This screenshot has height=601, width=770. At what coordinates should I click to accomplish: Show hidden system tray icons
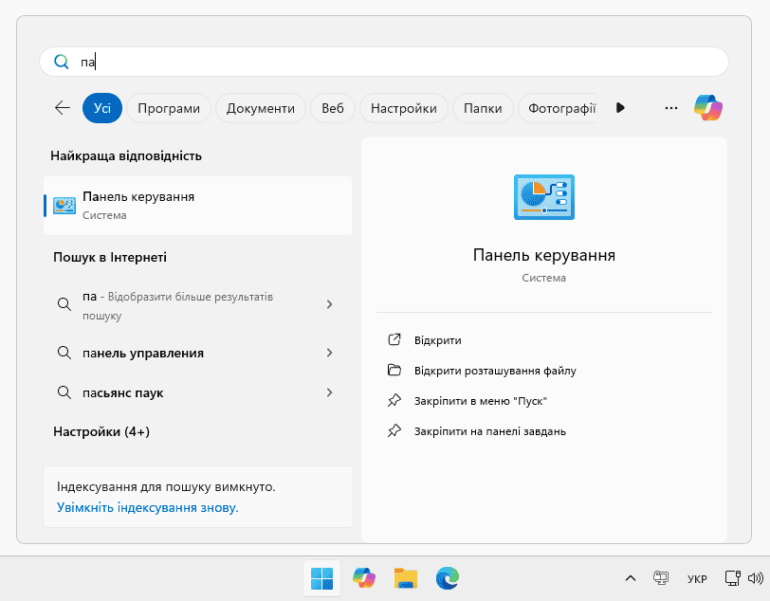[x=630, y=577]
